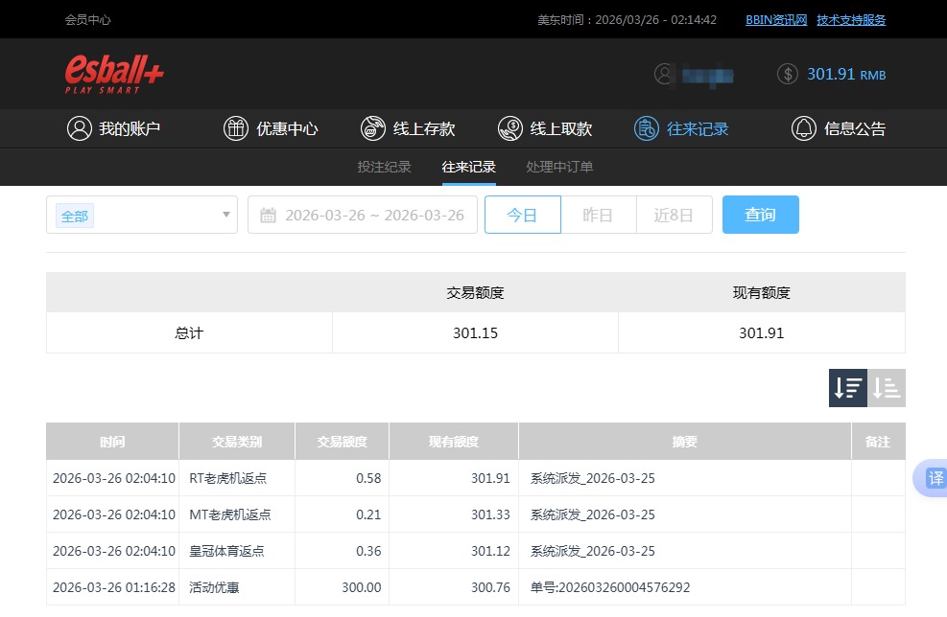
Task: Toggle the 近8日 date filter
Action: click(674, 215)
